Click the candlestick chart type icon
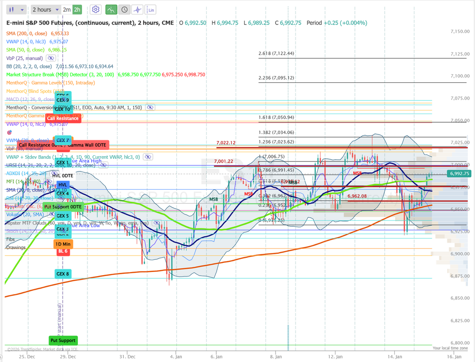The height and width of the screenshot is (362, 475). 12,10
